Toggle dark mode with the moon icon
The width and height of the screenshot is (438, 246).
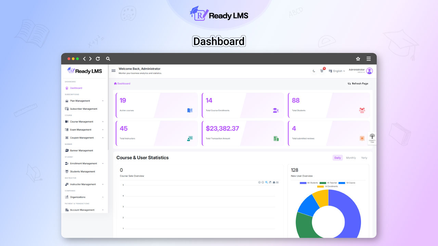[x=314, y=71]
